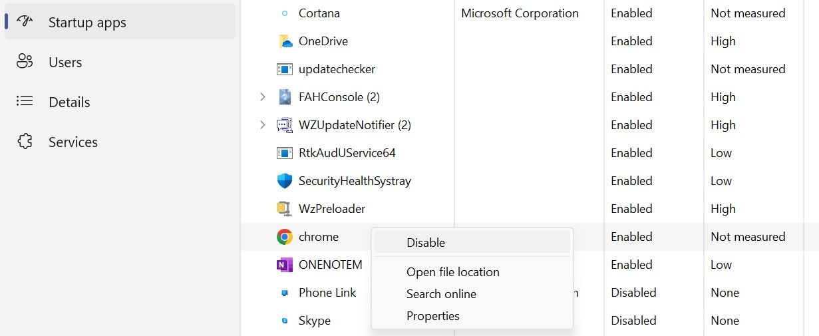Select the RtkAudUService64 row

click(x=347, y=153)
